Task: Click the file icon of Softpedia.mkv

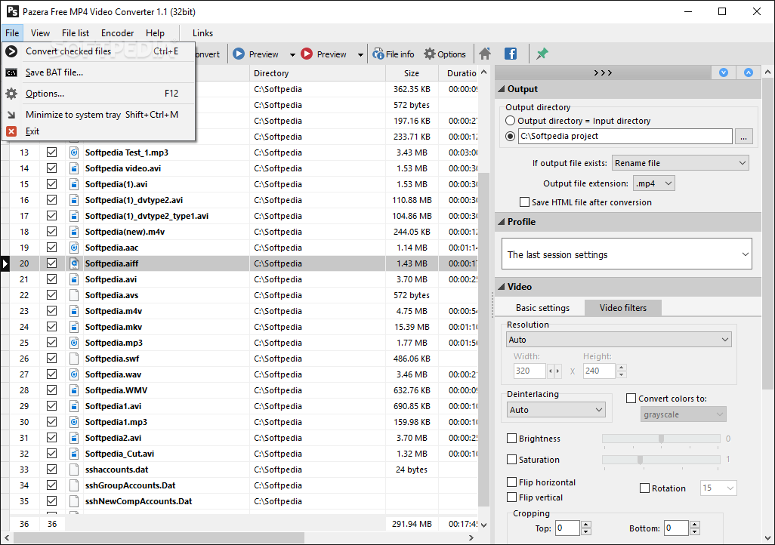Action: [x=74, y=327]
